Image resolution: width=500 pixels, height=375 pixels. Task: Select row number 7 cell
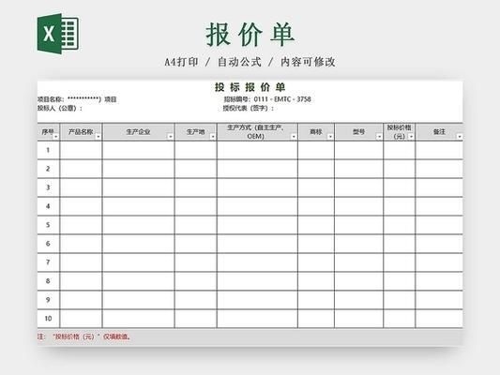[x=48, y=262]
